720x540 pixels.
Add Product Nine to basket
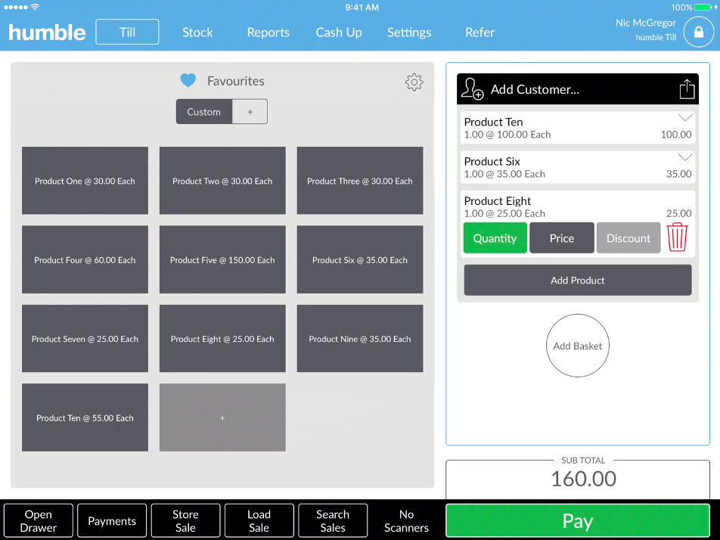point(360,338)
